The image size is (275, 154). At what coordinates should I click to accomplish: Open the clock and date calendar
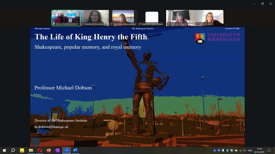point(259,150)
